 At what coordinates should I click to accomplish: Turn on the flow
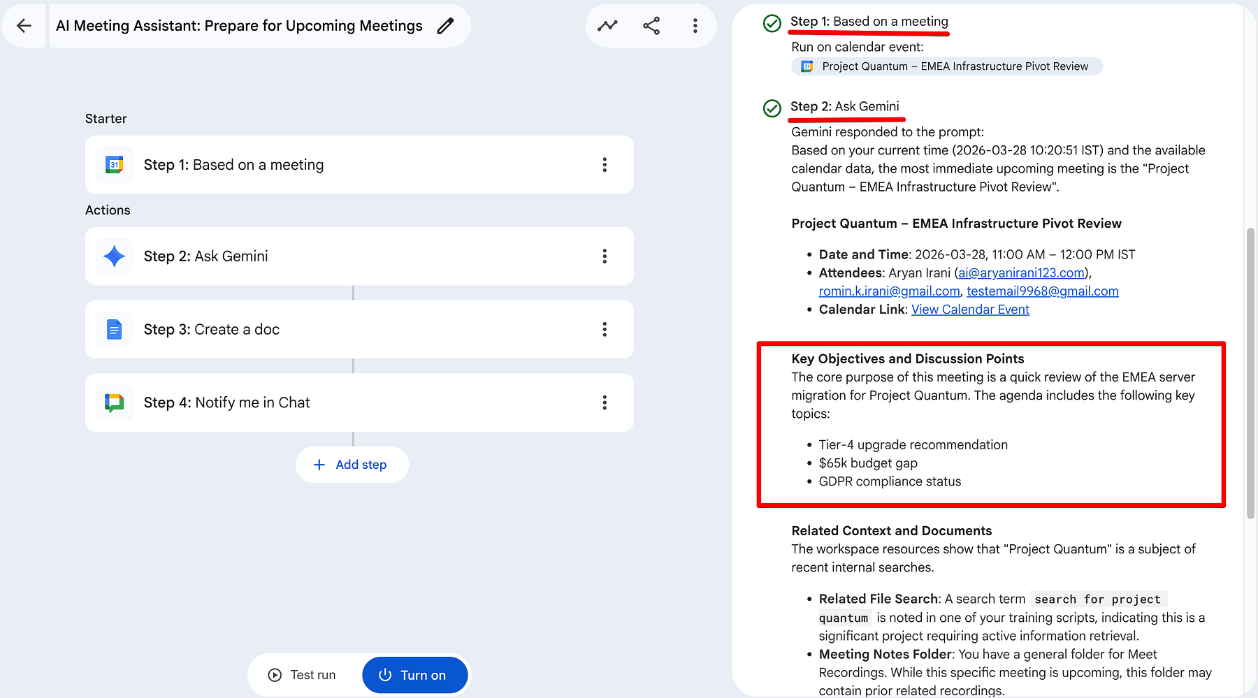click(x=414, y=675)
